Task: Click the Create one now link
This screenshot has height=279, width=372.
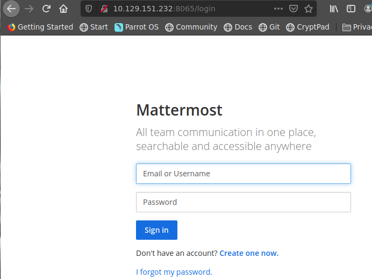Action: 249,253
